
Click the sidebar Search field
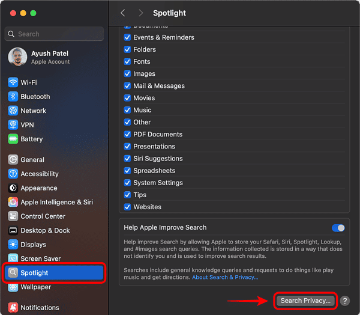(54, 34)
